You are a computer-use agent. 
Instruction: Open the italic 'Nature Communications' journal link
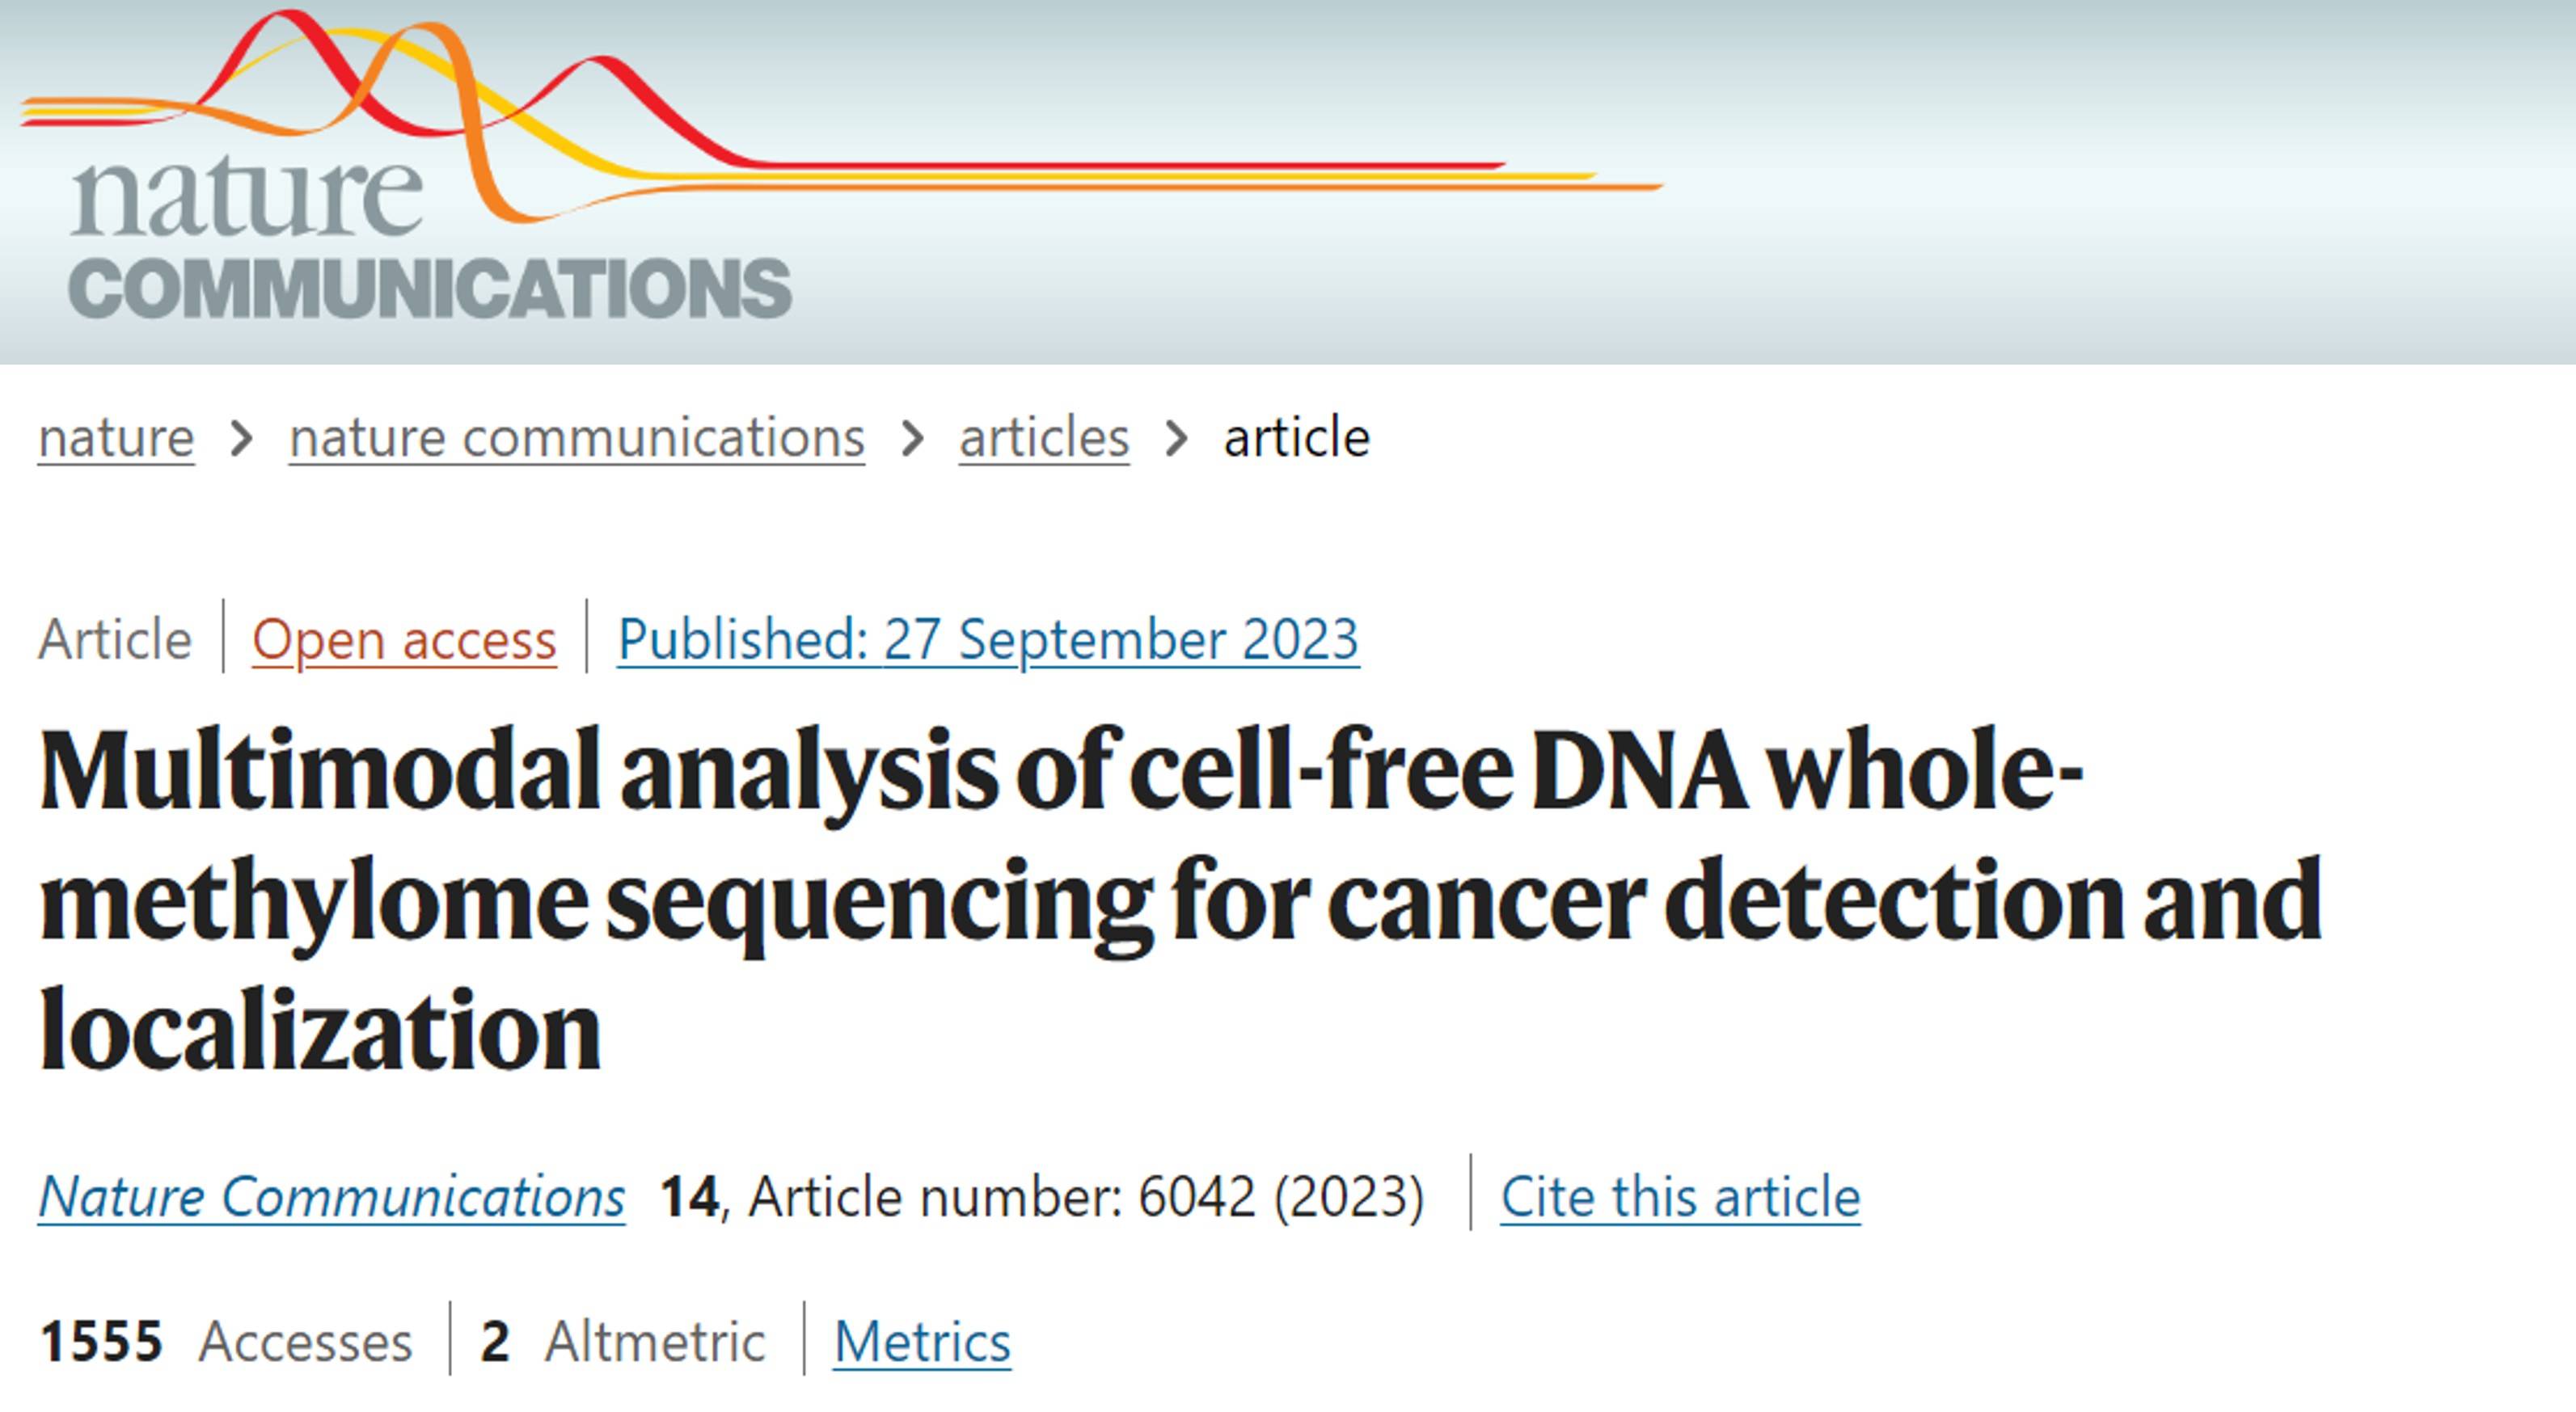[332, 1196]
